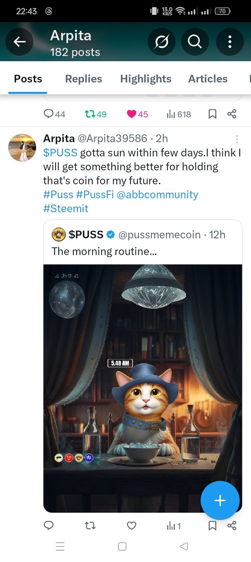
Task: Open replies on the 44-comment post
Action: click(49, 114)
